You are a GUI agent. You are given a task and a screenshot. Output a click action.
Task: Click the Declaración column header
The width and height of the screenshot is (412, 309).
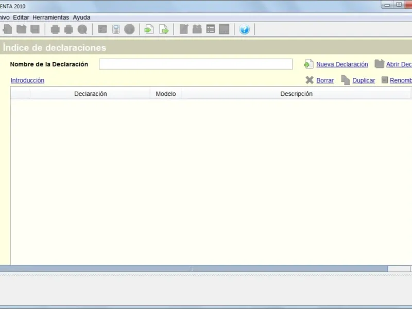91,94
